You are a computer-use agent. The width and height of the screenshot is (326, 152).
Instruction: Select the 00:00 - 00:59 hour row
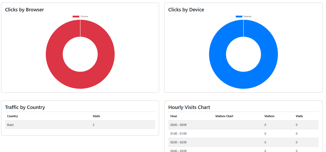pyautogui.click(x=178, y=125)
